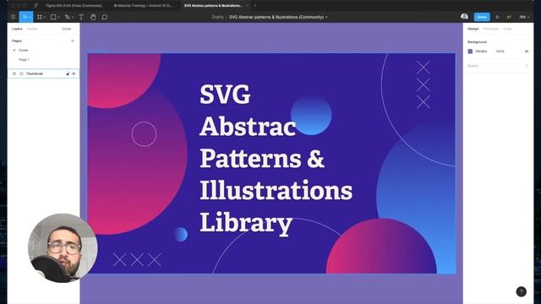This screenshot has width=541, height=304.
Task: Toggle lock on the Thumbnail layer
Action: 68,73
